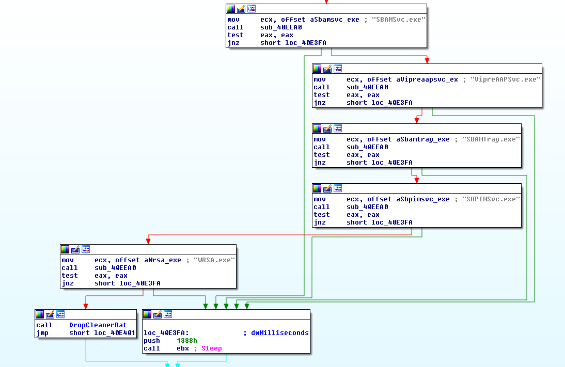
Task: Select jmp target loc_40E401
Action: point(115,333)
